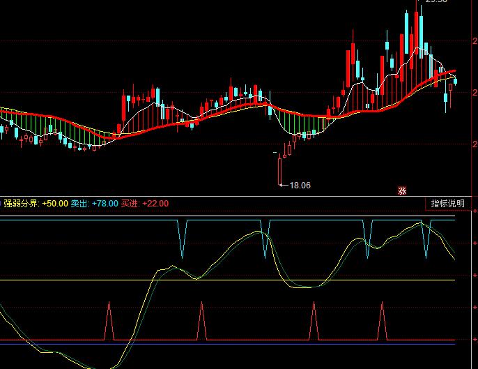The height and width of the screenshot is (369, 478).
Task: Select the long red candle at 18.06 low
Action: [279, 169]
